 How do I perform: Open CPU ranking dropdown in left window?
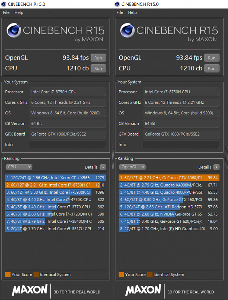19,167
